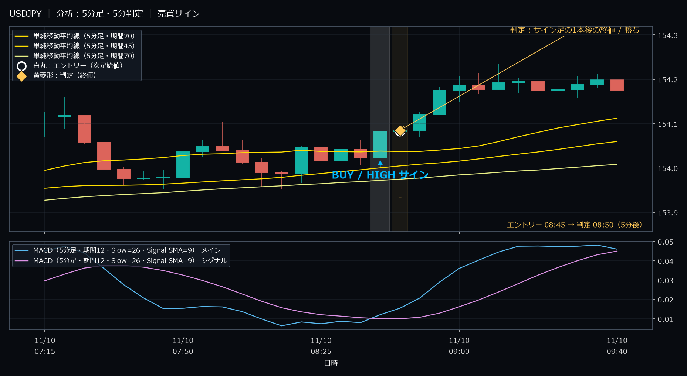
Task: Click the last red candle at 09:40
Action: point(617,85)
